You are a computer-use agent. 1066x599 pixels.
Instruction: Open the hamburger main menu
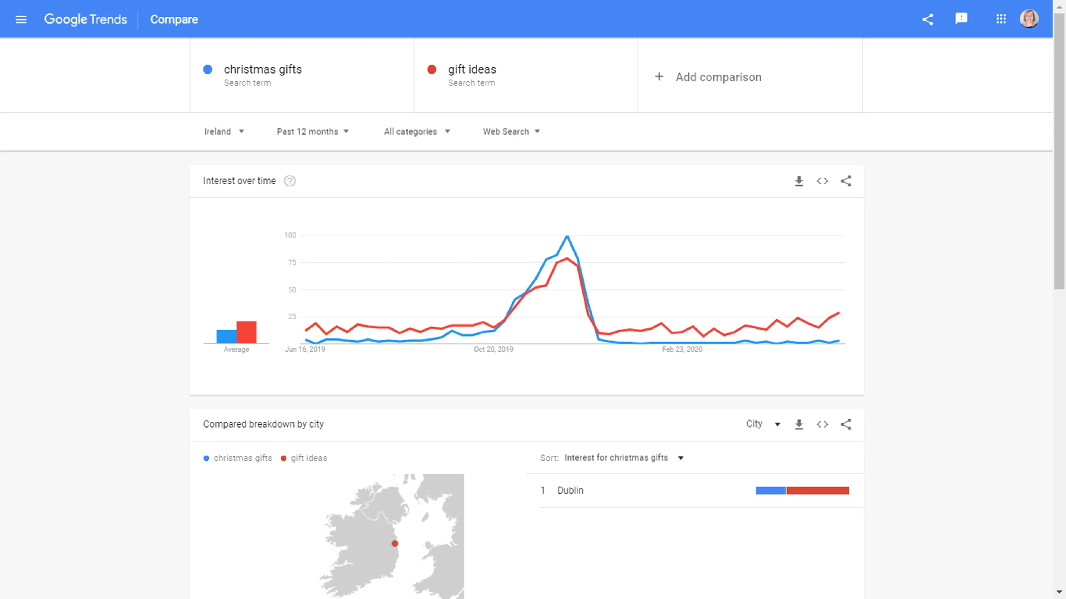click(x=21, y=19)
